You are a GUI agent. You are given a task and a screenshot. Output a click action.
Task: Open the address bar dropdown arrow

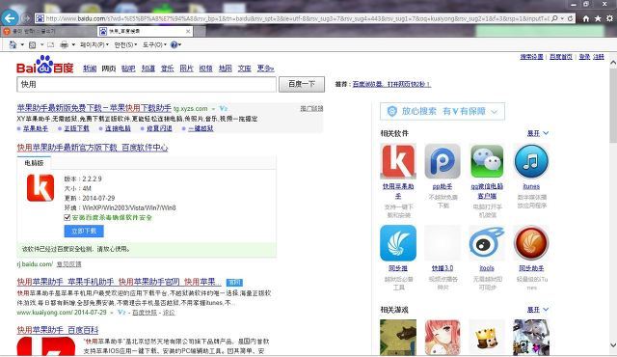click(562, 18)
